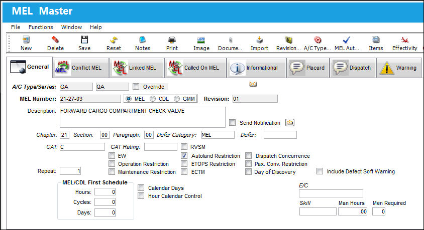Open Effectivity airplane icon
Screen dimensions: 424x230
coord(405,40)
